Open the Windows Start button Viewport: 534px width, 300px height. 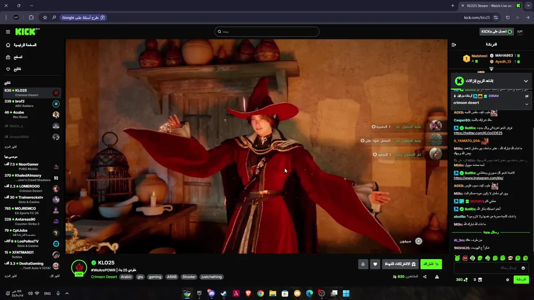pyautogui.click(x=346, y=293)
